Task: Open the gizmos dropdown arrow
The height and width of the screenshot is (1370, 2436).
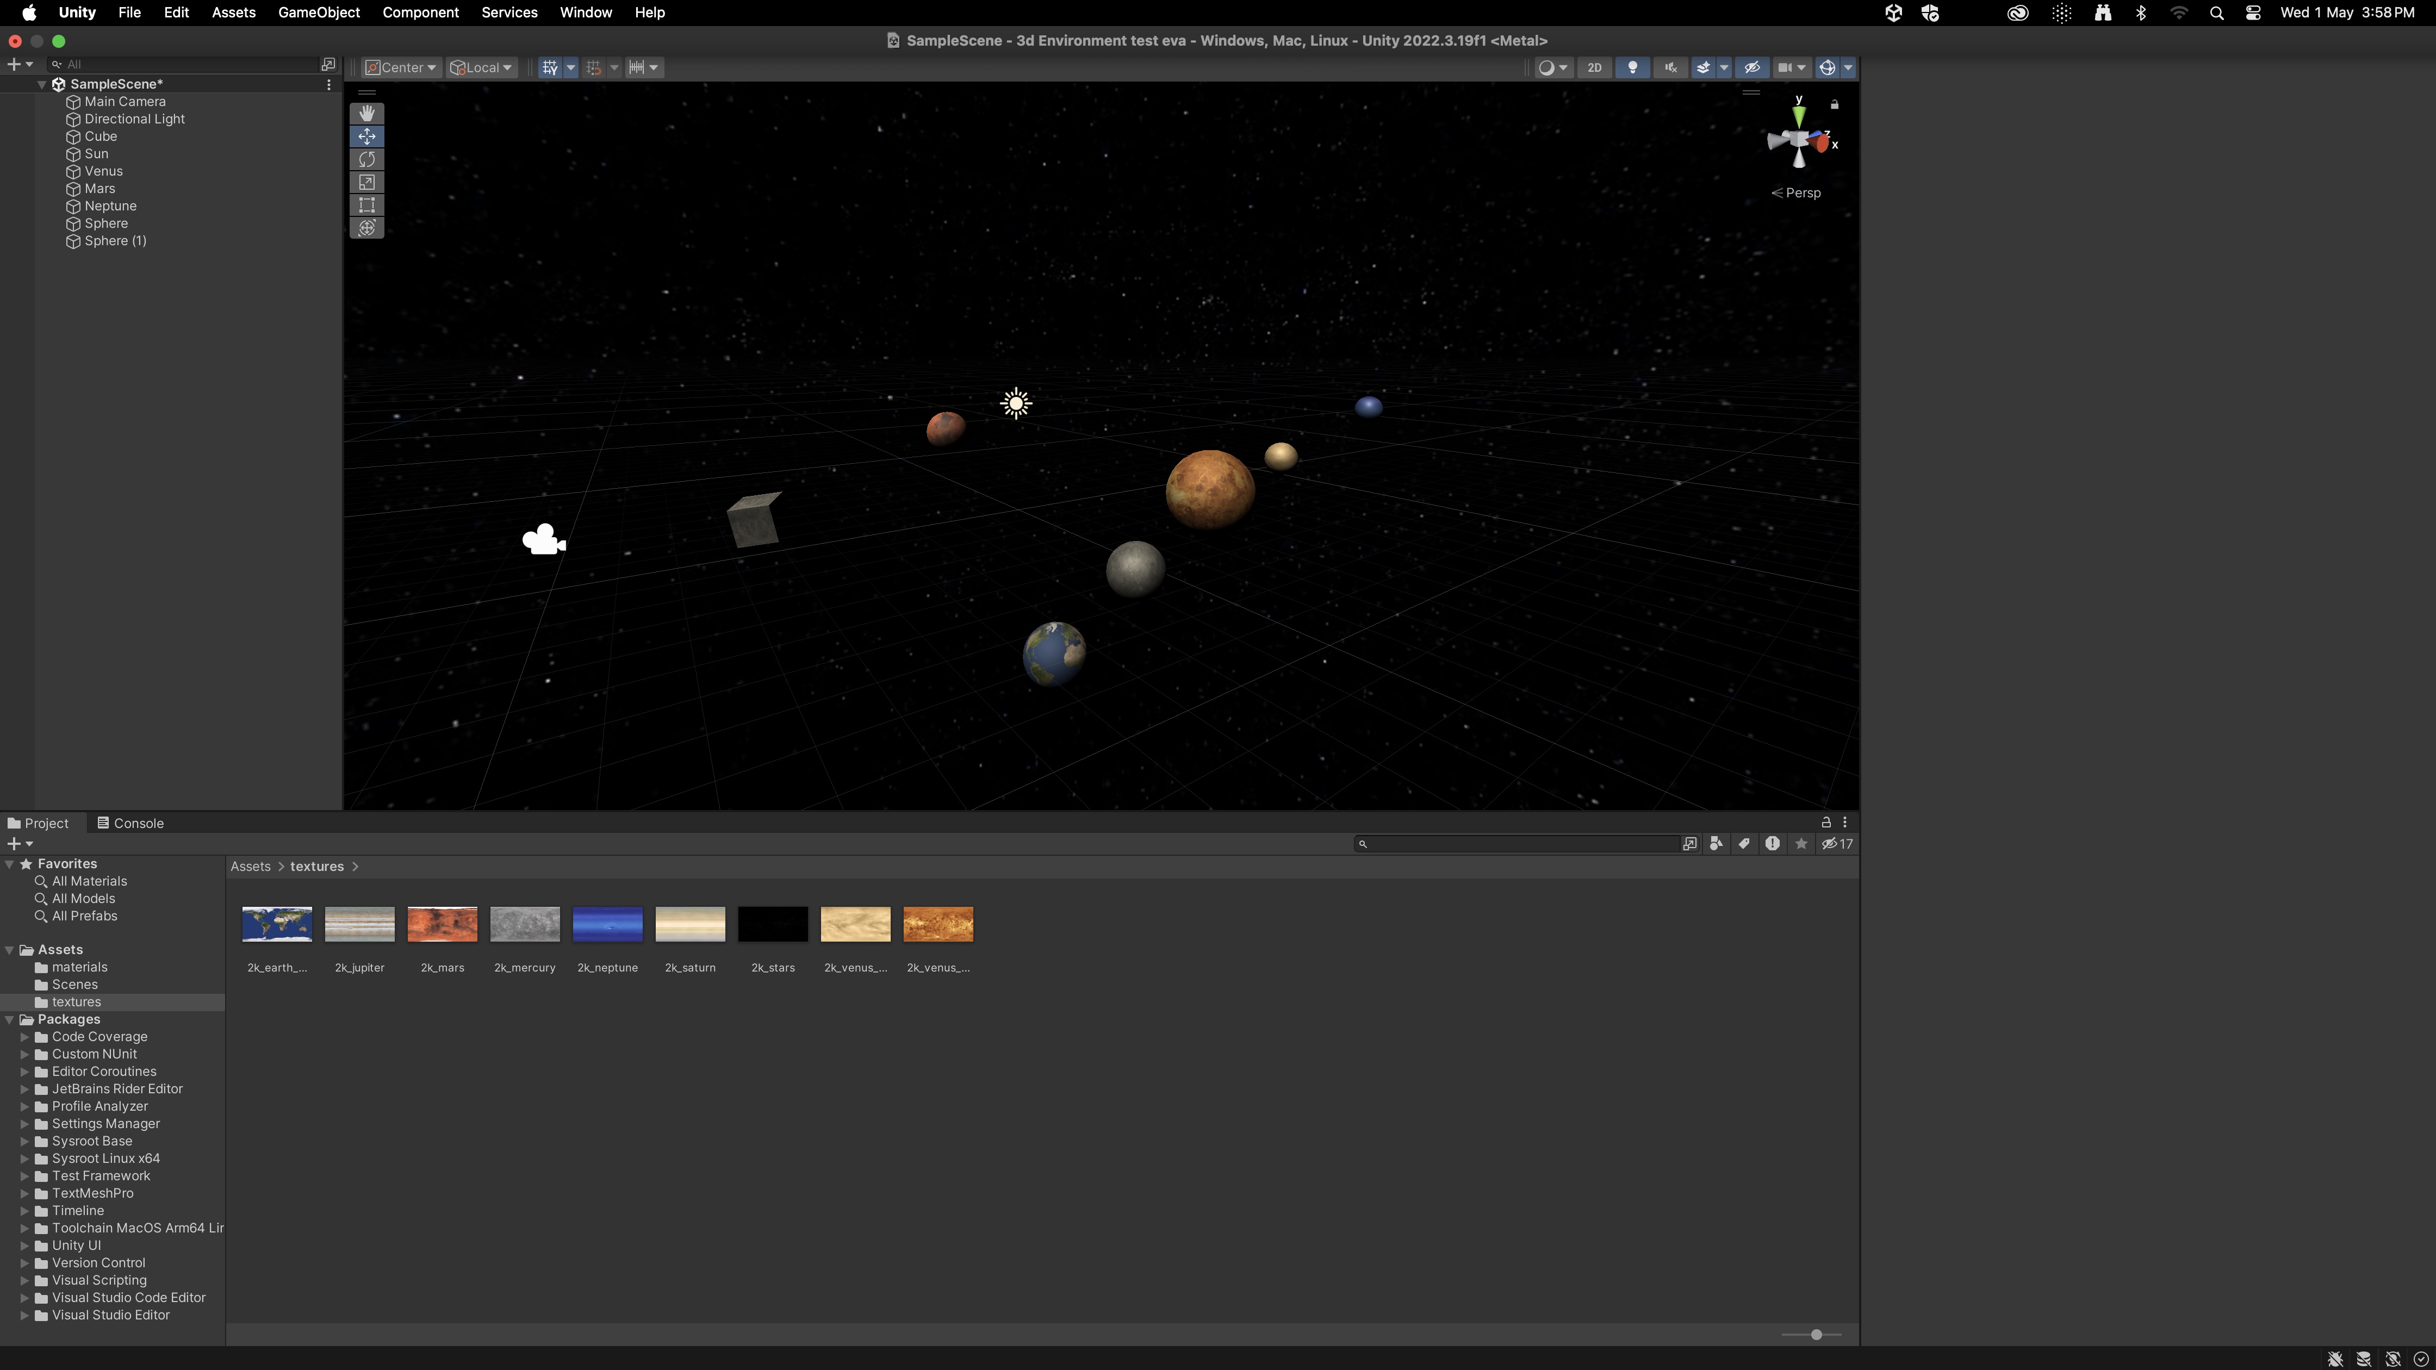Action: (1848, 67)
